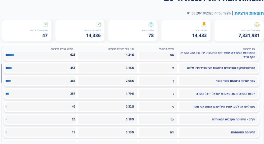This screenshot has height=144, width=264.
Task: Click the votes counted value 14,433
Action: 199,36
